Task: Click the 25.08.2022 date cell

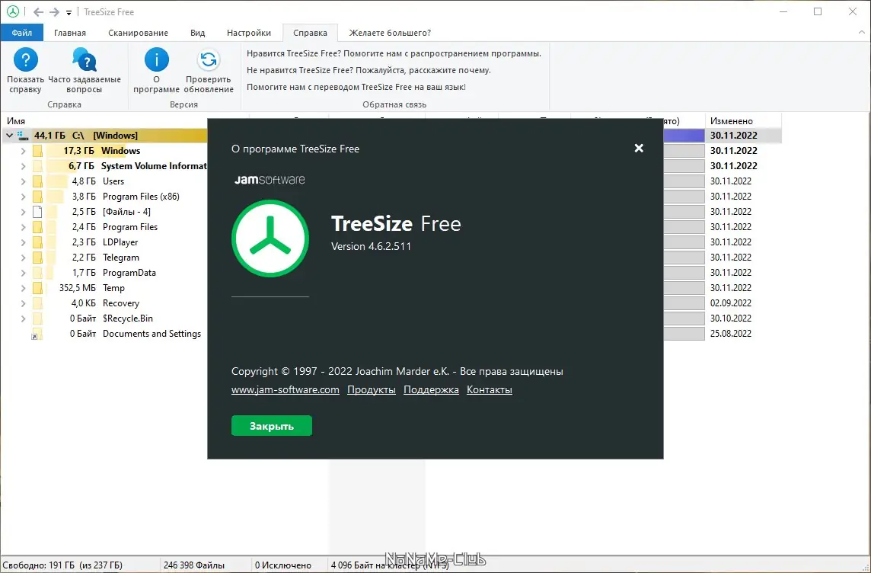Action: (730, 334)
